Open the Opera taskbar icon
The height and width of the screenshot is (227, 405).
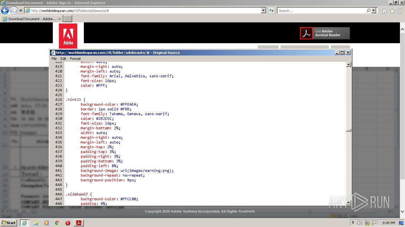pos(68,223)
